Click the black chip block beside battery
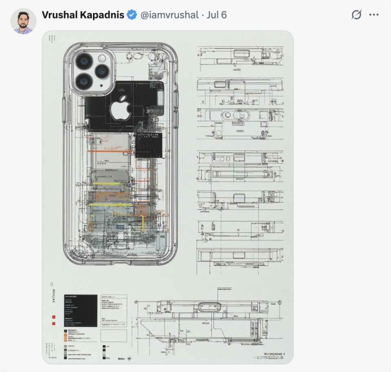Screen dimensions: 391x372 [149, 145]
